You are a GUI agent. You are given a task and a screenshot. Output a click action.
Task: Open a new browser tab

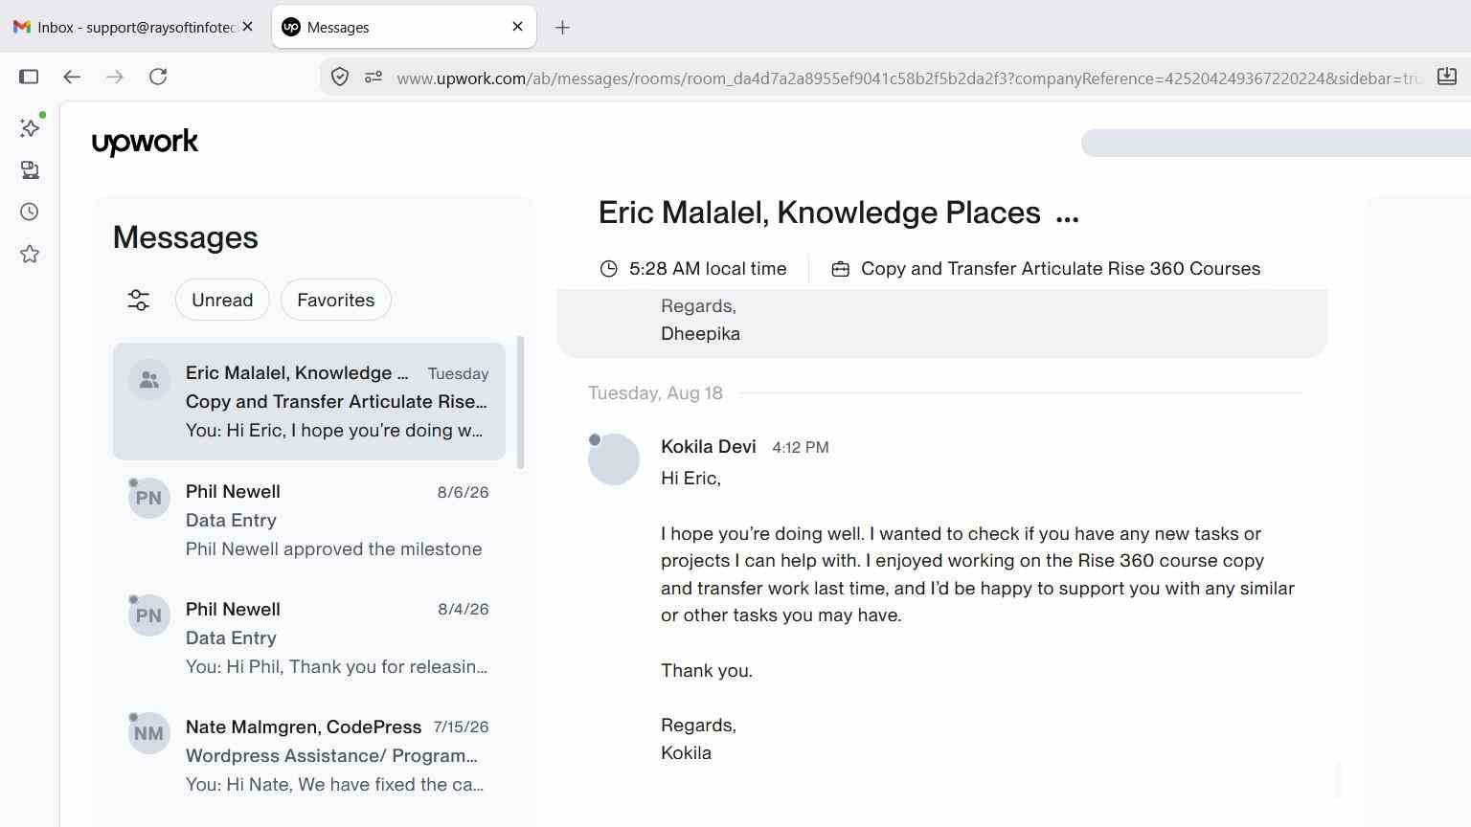click(562, 28)
